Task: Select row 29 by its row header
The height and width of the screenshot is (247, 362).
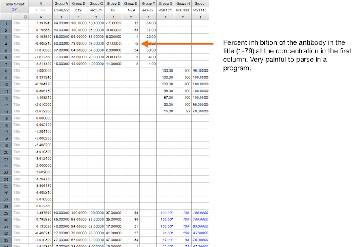Action: point(6,213)
